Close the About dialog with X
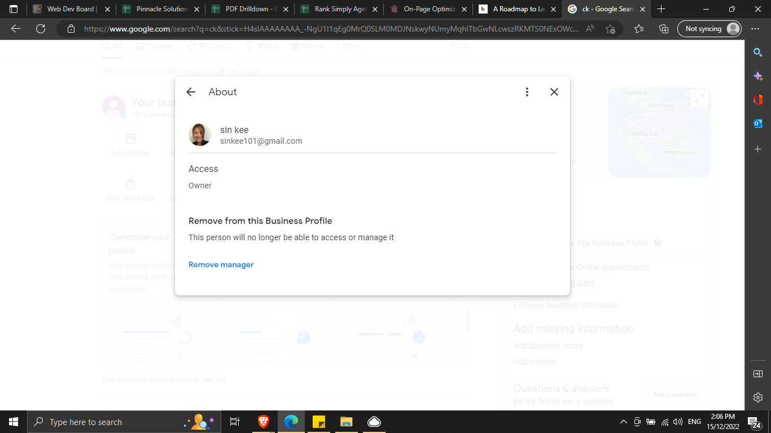Screen dimensions: 771x433 [554, 92]
